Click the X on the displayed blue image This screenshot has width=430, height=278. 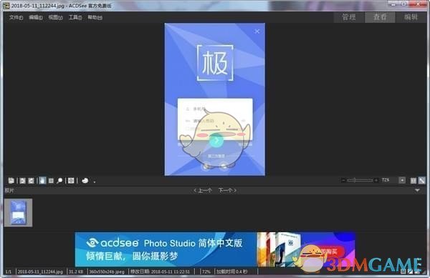257,31
